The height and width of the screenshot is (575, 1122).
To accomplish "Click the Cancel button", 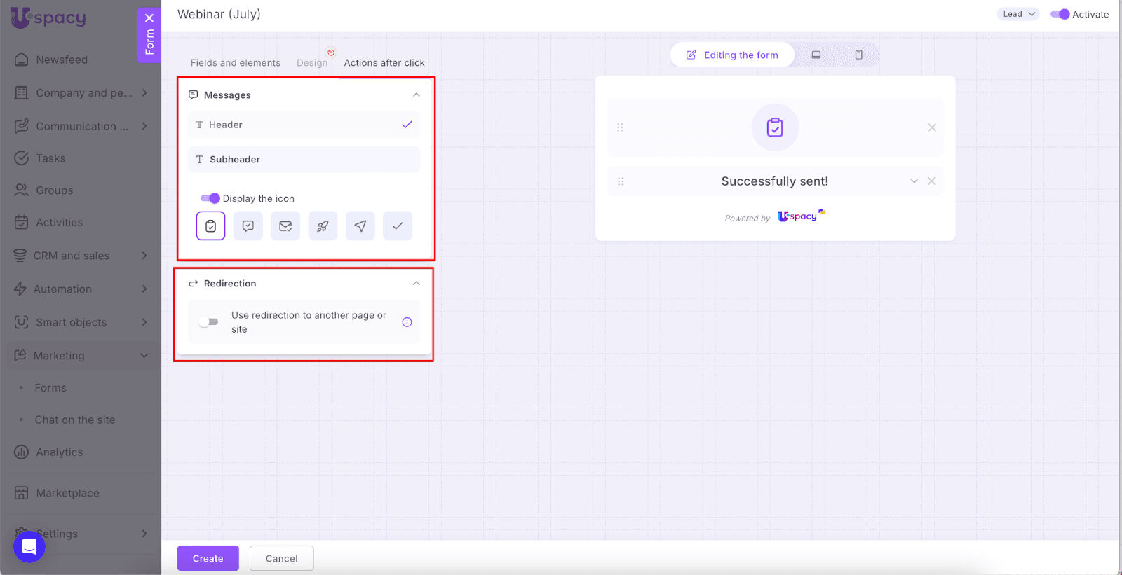I will pyautogui.click(x=281, y=558).
